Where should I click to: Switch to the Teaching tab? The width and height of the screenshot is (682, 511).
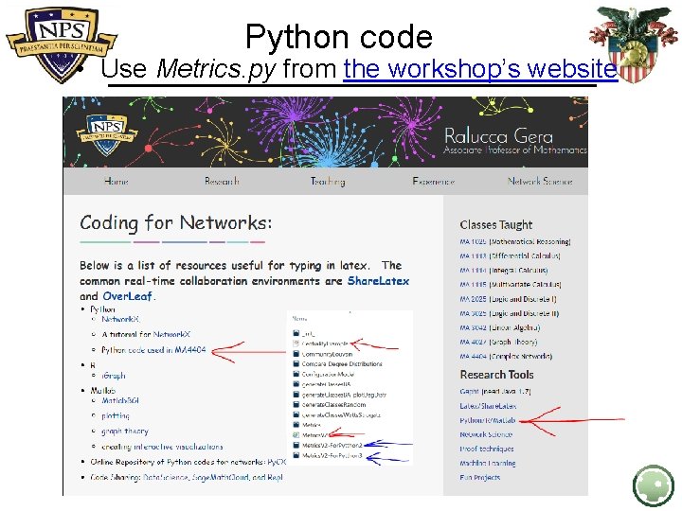(328, 181)
